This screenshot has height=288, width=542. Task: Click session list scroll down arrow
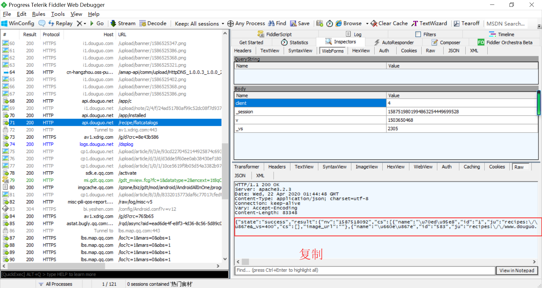coord(225,259)
